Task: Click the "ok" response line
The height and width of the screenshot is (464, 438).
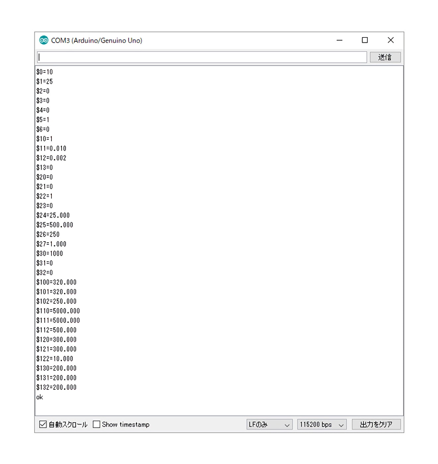Action: coord(39,397)
